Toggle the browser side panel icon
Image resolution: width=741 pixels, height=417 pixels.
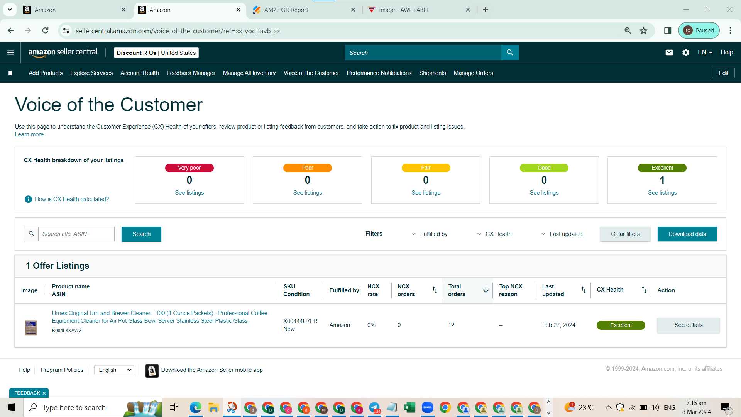[668, 31]
